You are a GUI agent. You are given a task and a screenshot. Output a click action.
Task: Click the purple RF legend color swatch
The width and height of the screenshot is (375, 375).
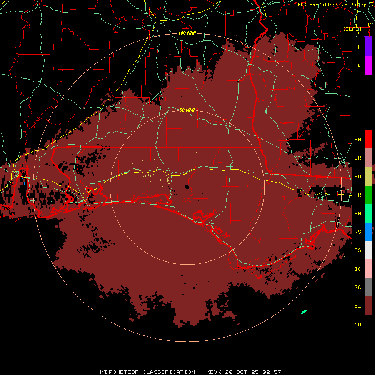point(368,47)
